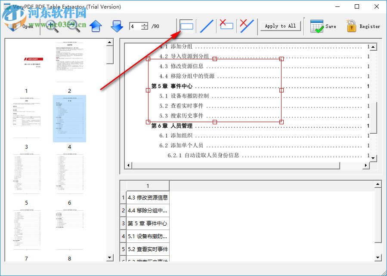This screenshot has height=276, width=387.
Task: Open the Register dialog
Action: (x=363, y=26)
